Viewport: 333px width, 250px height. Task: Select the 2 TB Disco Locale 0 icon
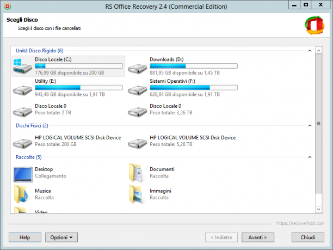tap(22, 112)
